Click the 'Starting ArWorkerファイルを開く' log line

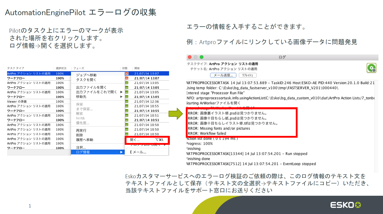pos(213,103)
